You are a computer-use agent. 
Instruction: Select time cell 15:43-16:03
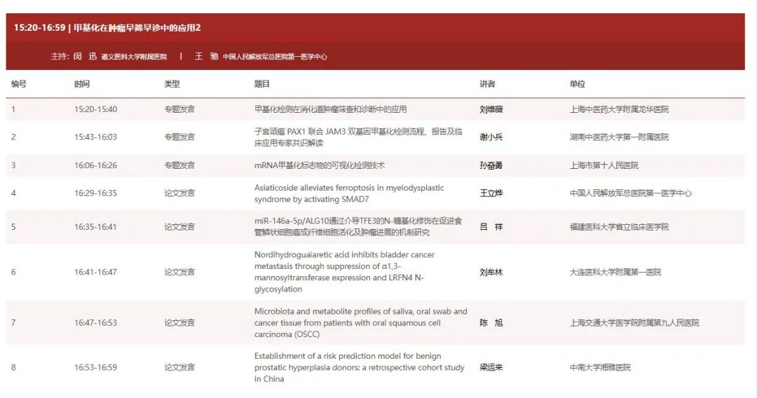[x=95, y=137]
